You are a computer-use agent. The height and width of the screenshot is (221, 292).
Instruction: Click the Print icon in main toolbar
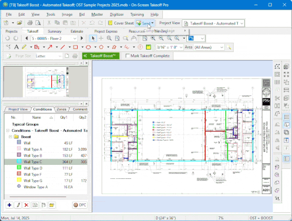(x=30, y=23)
